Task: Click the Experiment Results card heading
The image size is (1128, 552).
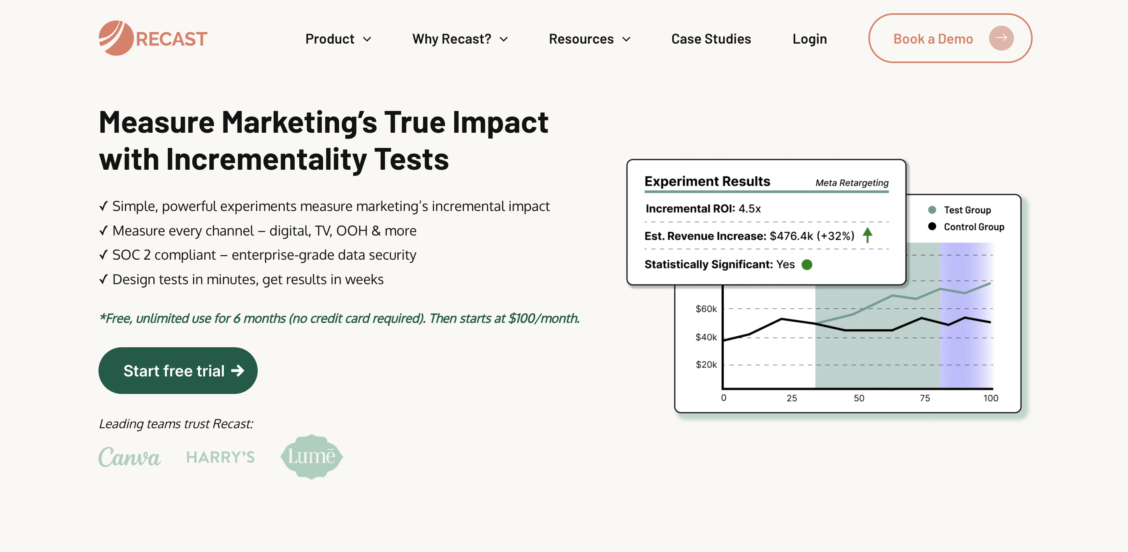Action: coord(707,181)
